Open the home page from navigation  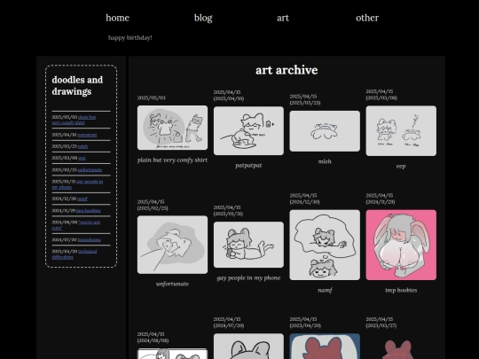[x=118, y=18]
